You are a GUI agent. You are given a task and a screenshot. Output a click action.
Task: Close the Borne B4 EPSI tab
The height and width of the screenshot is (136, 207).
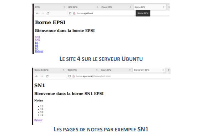tap(64, 70)
